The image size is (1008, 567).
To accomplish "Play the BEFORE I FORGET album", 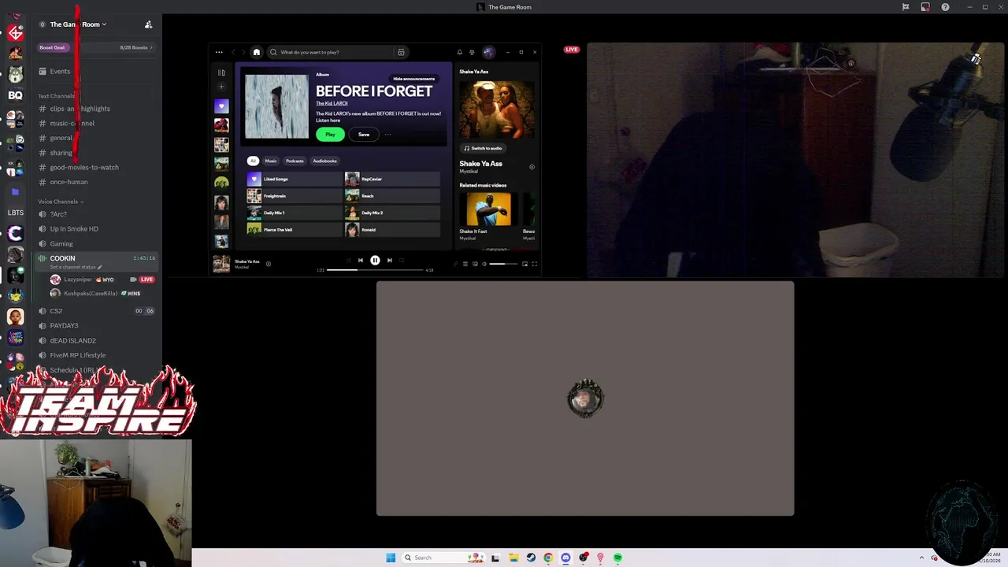I will tap(330, 135).
